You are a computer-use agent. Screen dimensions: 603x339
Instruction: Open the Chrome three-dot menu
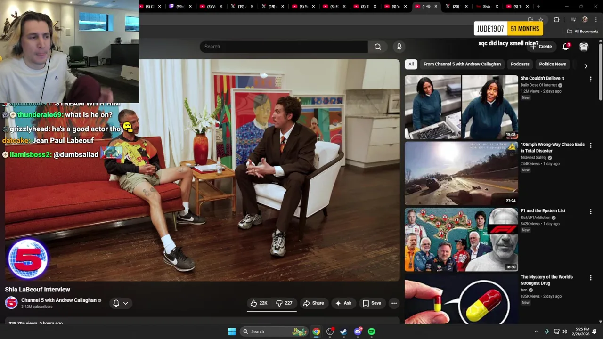596,20
